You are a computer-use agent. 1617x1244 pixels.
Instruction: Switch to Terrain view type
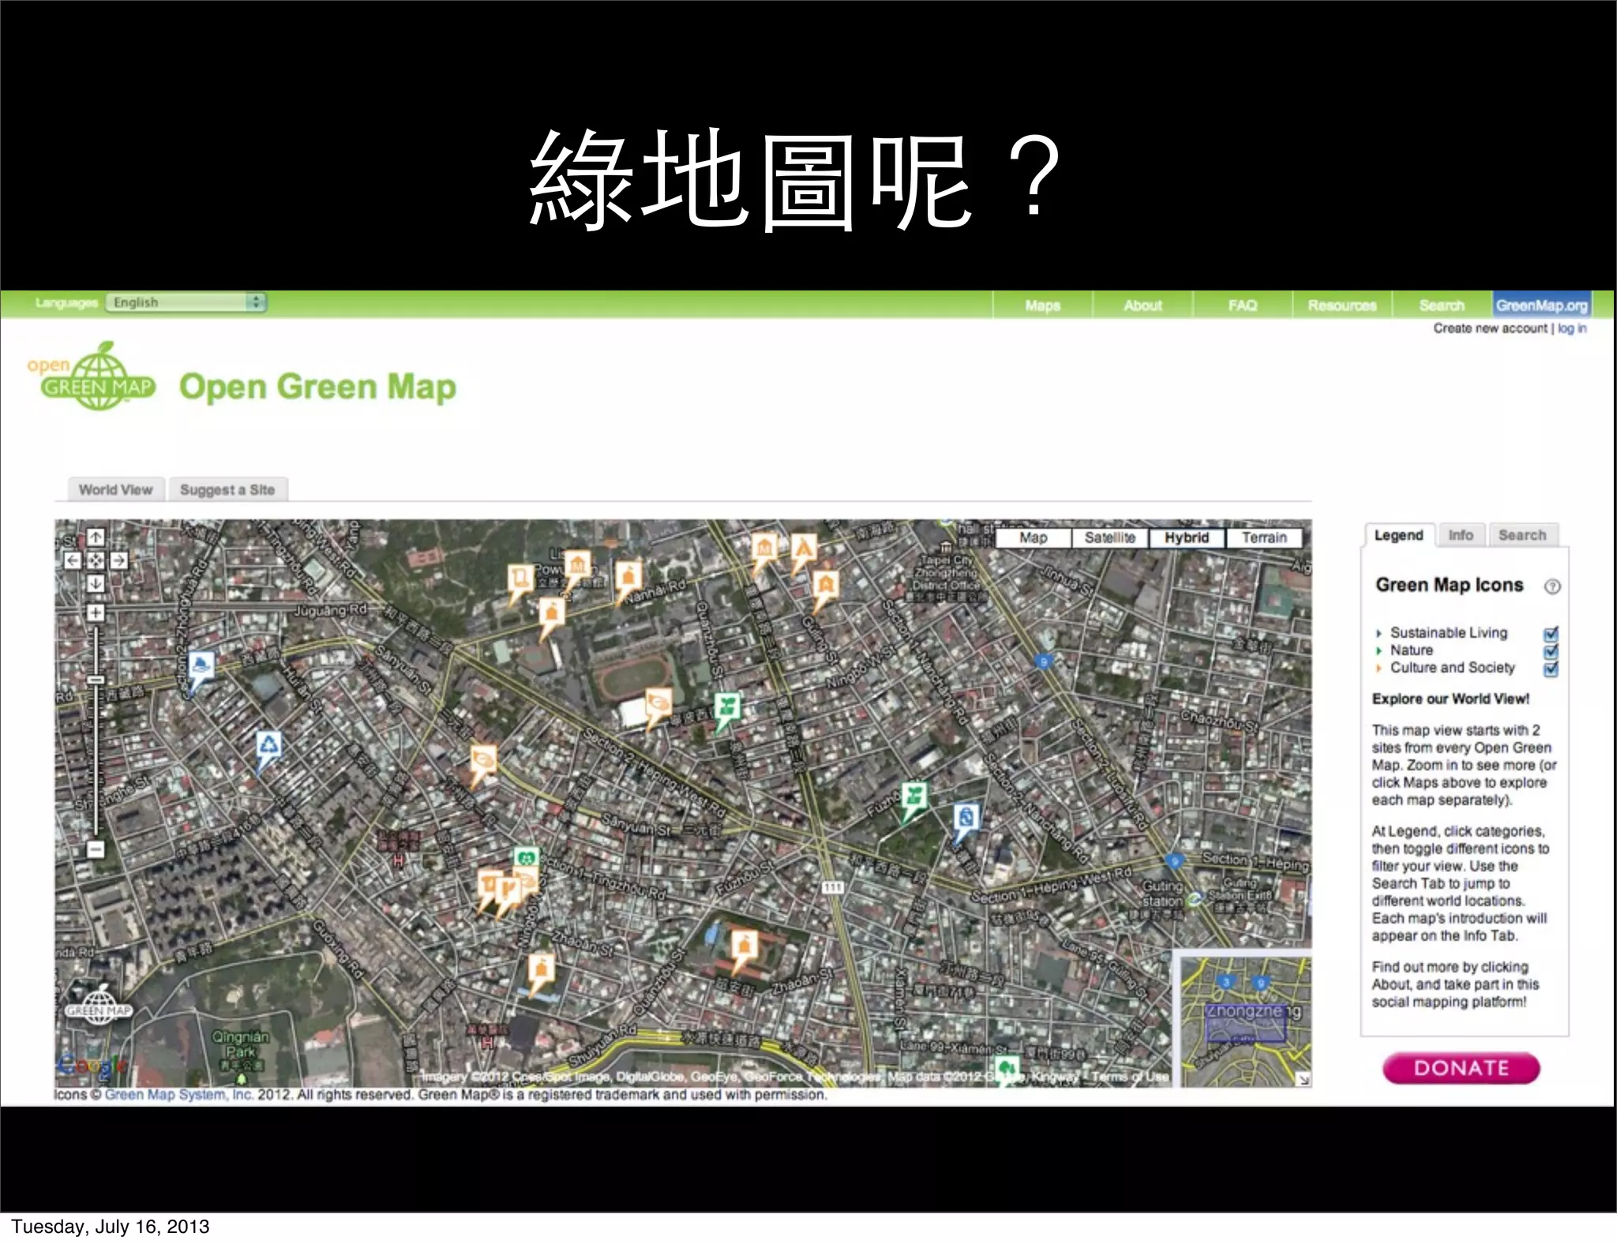1264,538
